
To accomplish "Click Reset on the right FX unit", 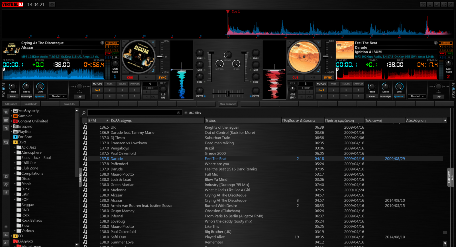I will (372, 96).
